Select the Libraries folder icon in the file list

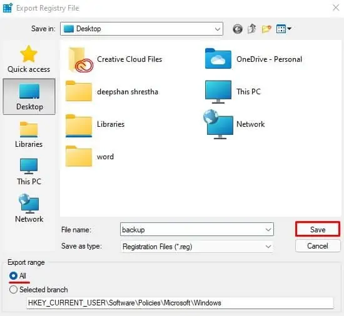tap(79, 126)
